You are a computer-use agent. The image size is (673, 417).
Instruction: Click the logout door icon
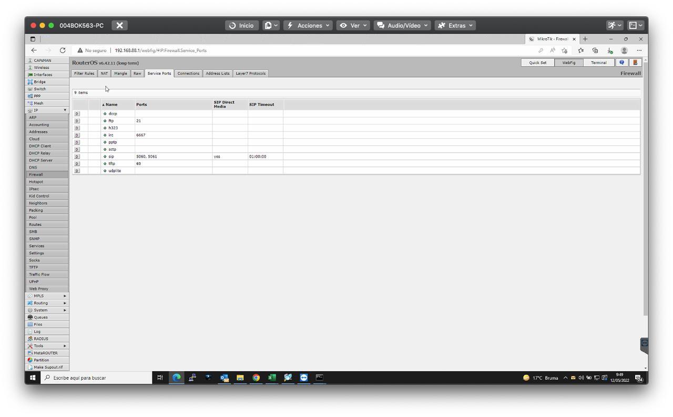635,62
